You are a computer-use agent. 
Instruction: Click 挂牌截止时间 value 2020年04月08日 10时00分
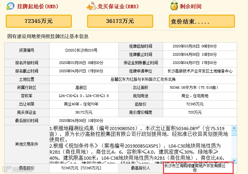[x=195, y=54]
